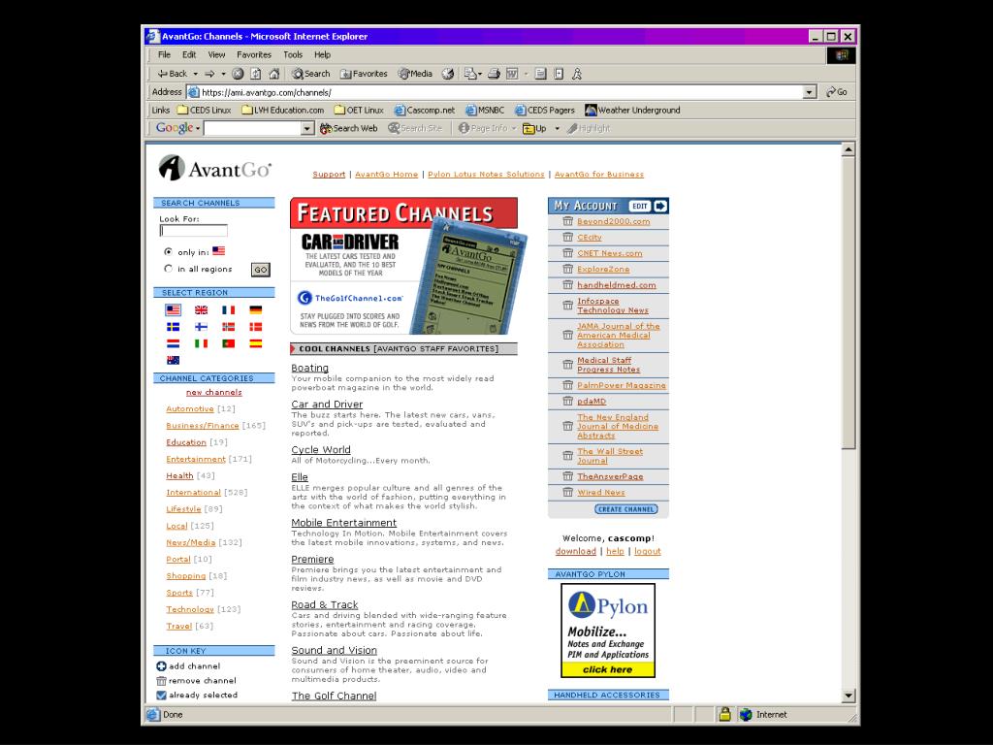The image size is (993, 745).
Task: Click the Look For search field
Action: click(193, 231)
